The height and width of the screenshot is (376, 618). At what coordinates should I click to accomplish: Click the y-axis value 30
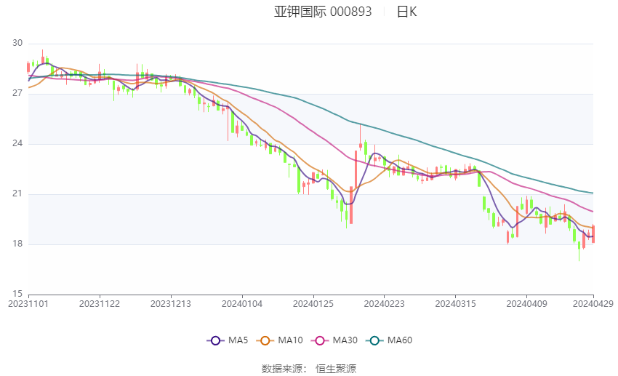[17, 43]
